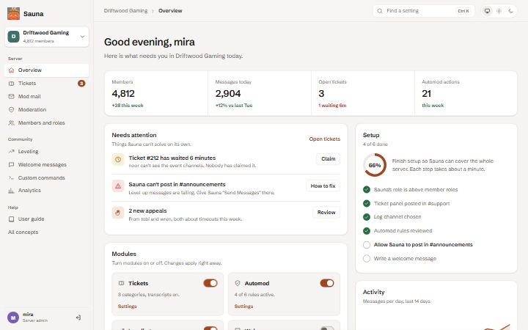Click the warning triangle icon for #announcements
Screen dimensions: 528x330
[x=118, y=186]
